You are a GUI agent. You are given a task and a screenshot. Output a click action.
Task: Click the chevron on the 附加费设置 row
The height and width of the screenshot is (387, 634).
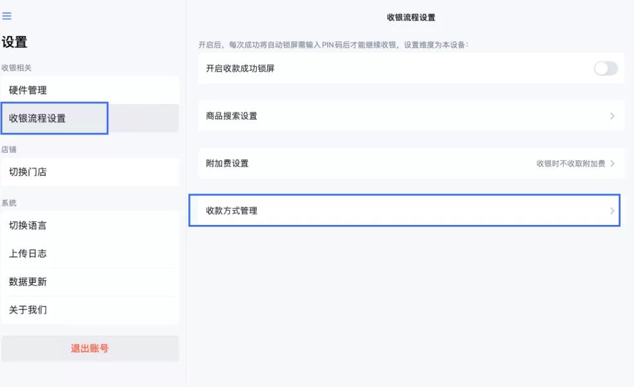[612, 164]
